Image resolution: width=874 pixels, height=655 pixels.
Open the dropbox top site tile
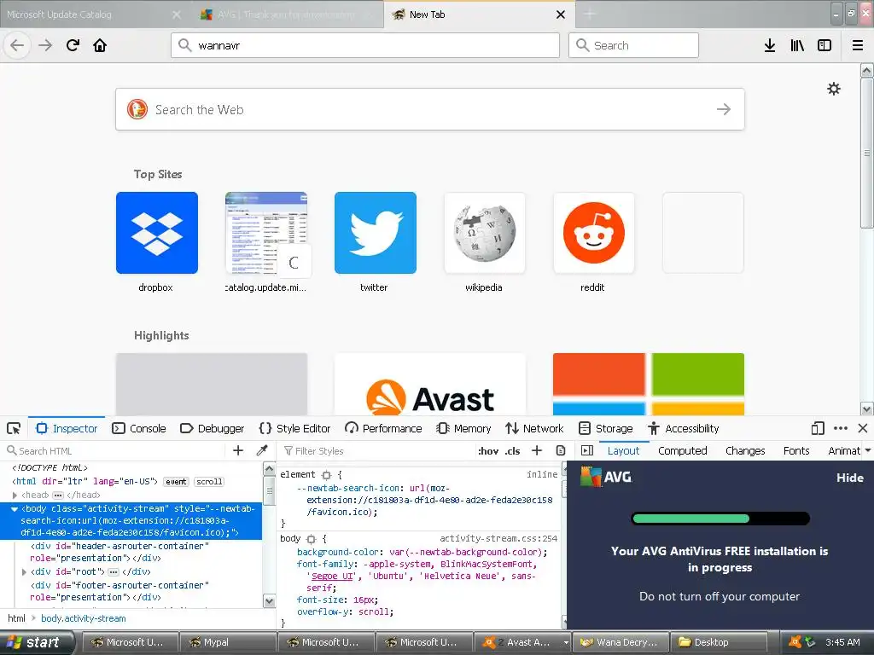tap(157, 233)
